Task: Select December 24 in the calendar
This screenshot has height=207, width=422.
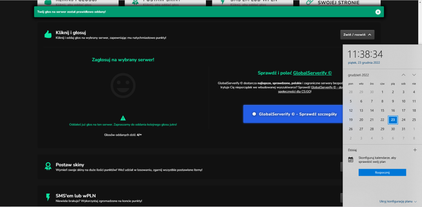Action: (403, 120)
